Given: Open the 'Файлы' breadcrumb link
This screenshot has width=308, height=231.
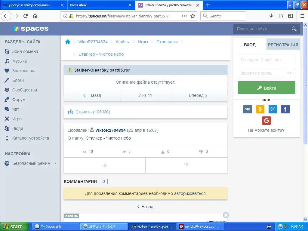Looking at the screenshot, I should click(123, 42).
